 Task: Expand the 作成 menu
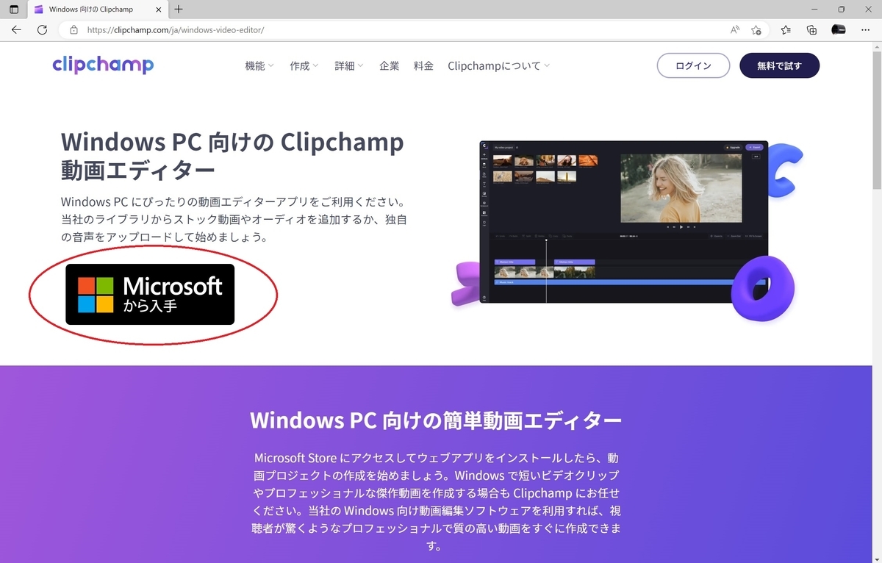pyautogui.click(x=304, y=65)
